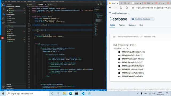Click the Windows search box
The image size is (171, 96).
[x=28, y=94]
